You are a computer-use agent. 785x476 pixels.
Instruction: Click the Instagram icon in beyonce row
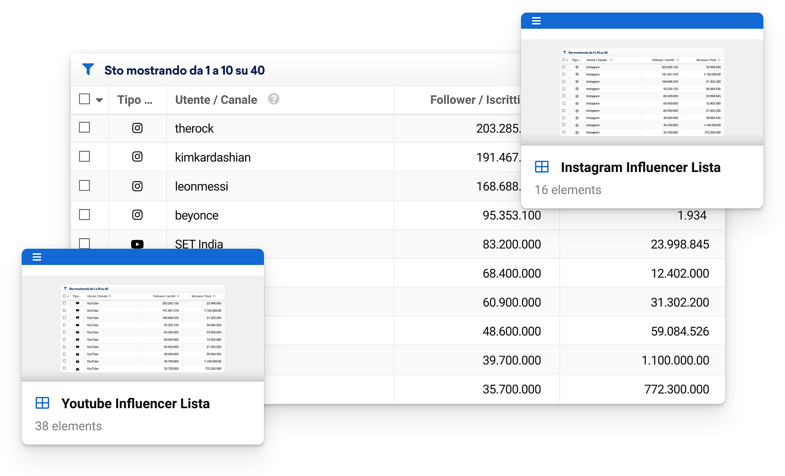point(137,215)
